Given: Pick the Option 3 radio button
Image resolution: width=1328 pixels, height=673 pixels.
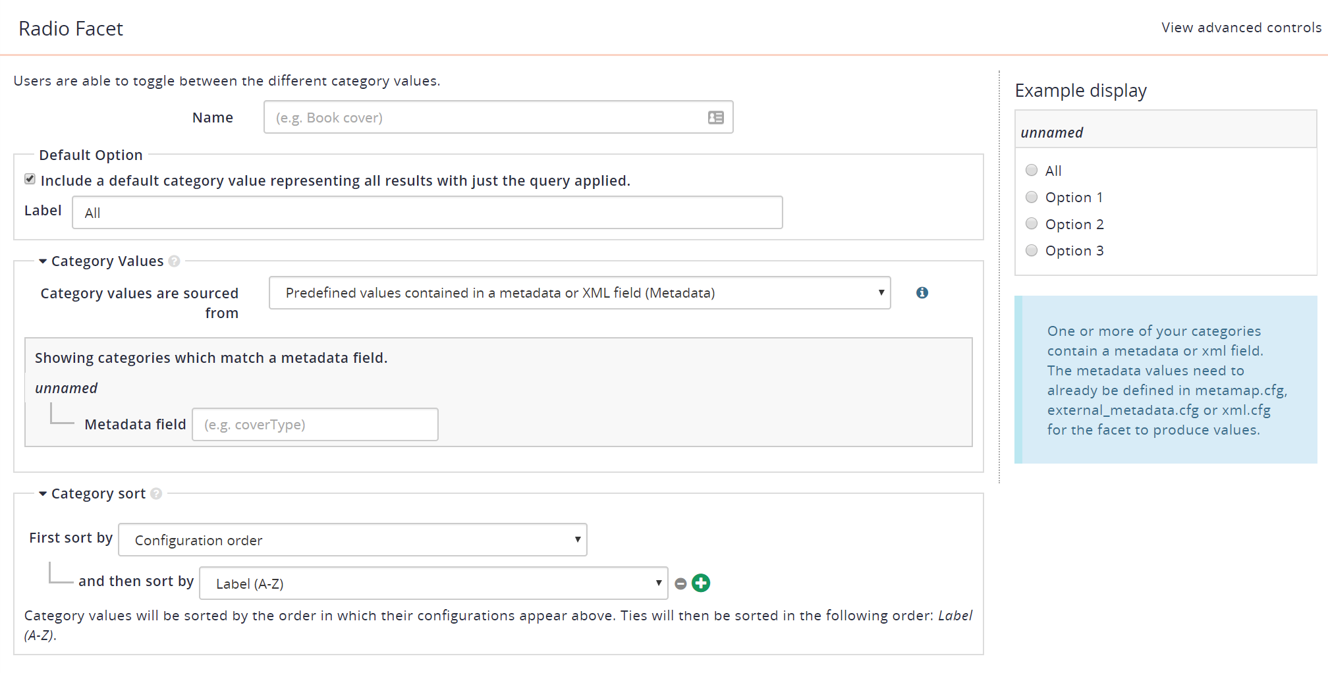Looking at the screenshot, I should 1032,250.
